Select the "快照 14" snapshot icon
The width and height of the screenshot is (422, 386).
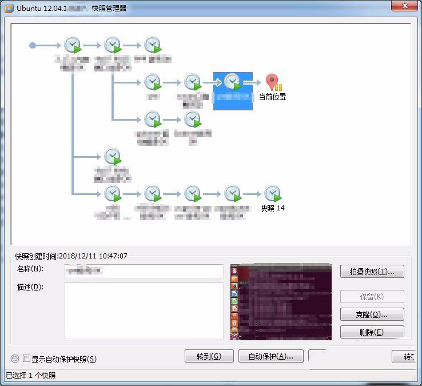pyautogui.click(x=273, y=194)
